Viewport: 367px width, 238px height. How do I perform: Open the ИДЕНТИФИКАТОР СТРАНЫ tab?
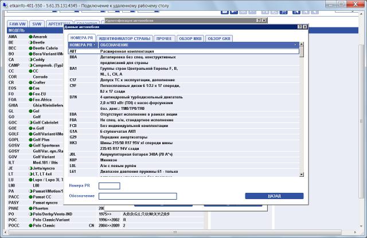point(124,38)
